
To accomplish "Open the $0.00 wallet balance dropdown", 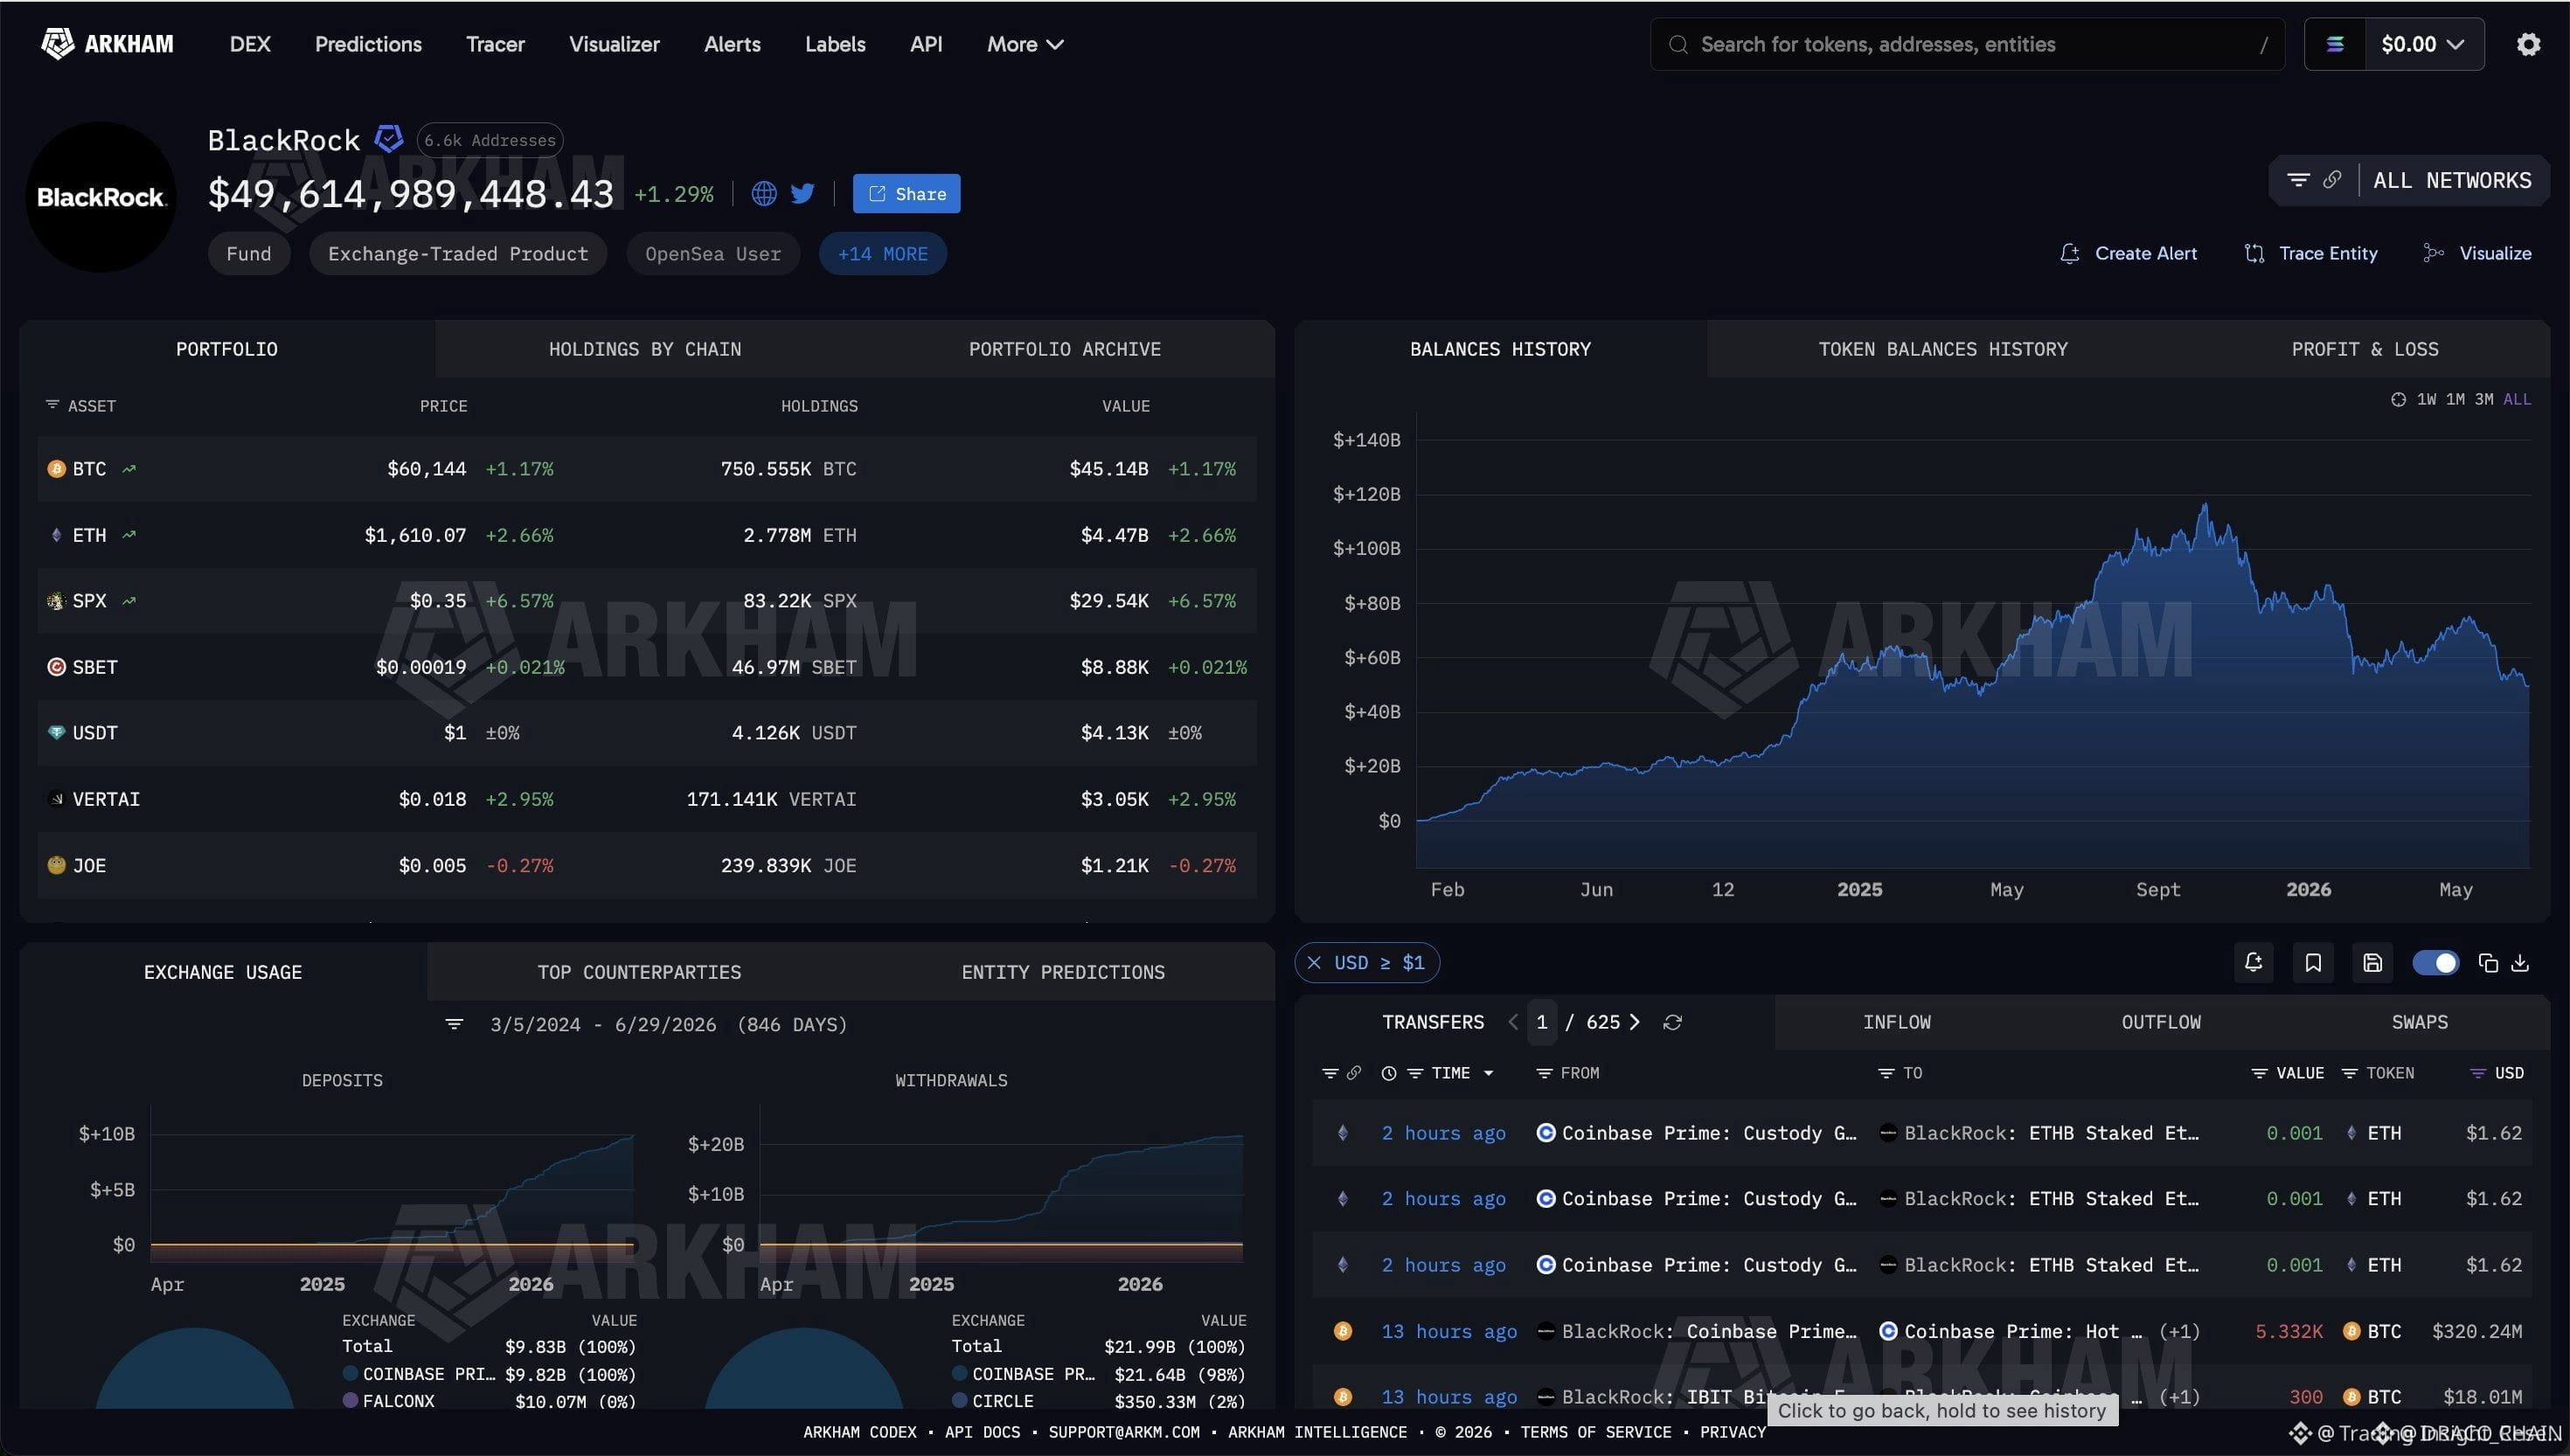I will pos(2422,44).
